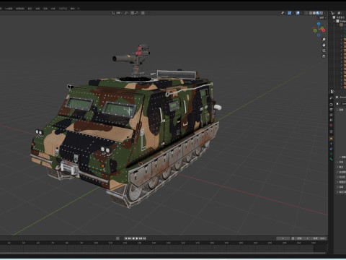Image resolution: width=346 pixels, height=260 pixels.
Task: Click the zoom magnifier viewport button
Action: click(x=324, y=40)
